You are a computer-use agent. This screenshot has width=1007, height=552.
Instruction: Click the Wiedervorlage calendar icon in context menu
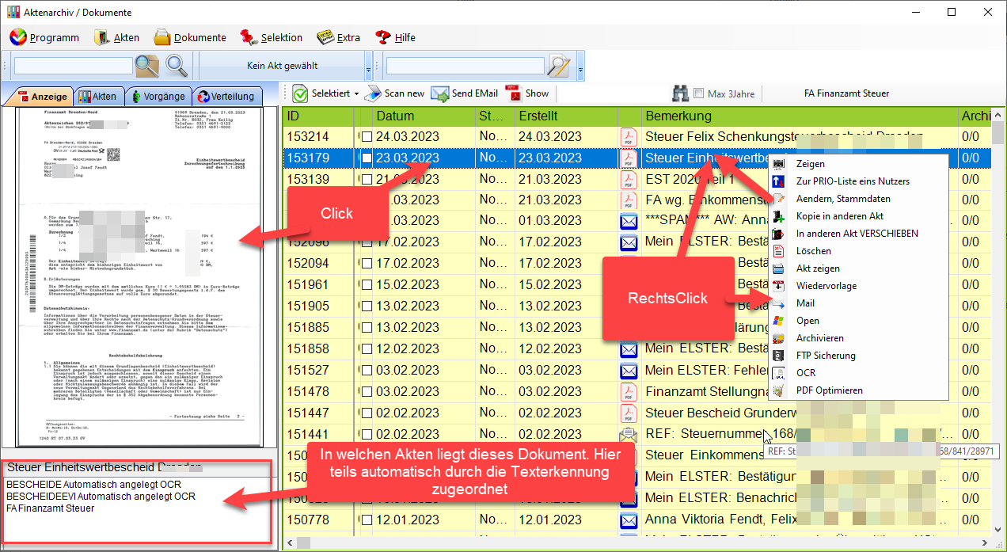coord(779,286)
